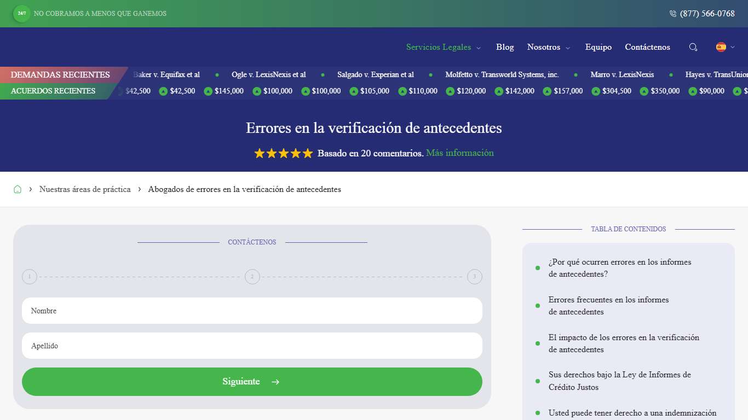The height and width of the screenshot is (420, 748).
Task: Open the Contáctenos menu entry
Action: coord(647,47)
